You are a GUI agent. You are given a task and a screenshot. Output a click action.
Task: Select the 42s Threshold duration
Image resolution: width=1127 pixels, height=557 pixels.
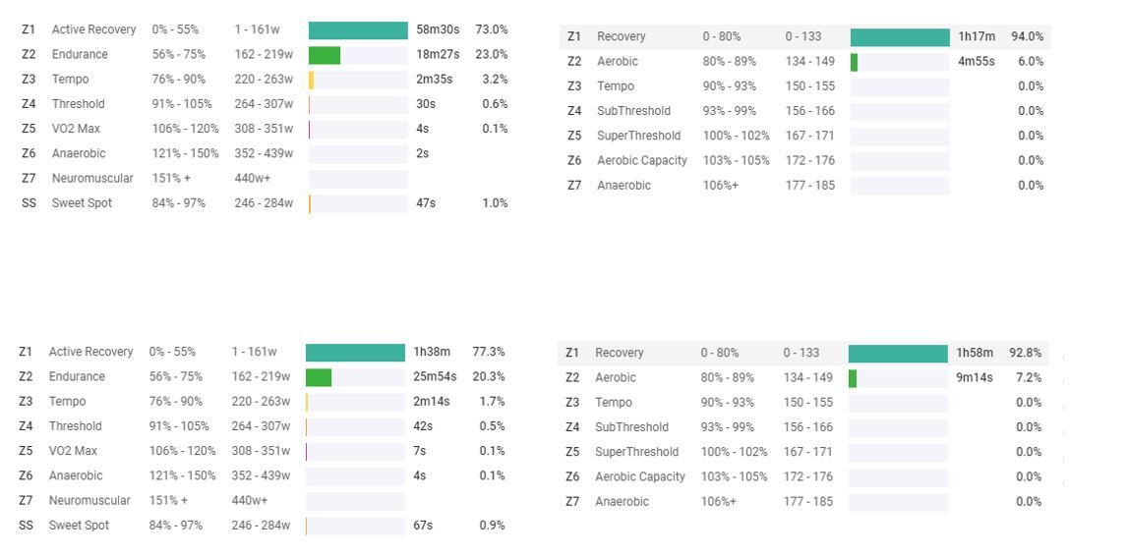coord(423,426)
